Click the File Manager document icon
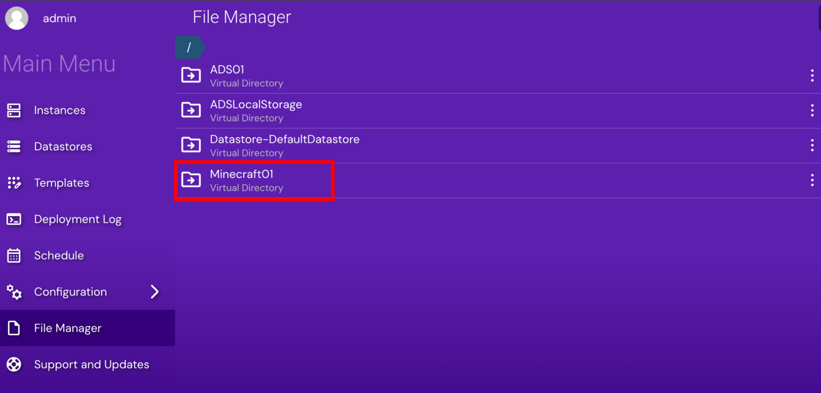This screenshot has height=393, width=821. click(x=13, y=328)
